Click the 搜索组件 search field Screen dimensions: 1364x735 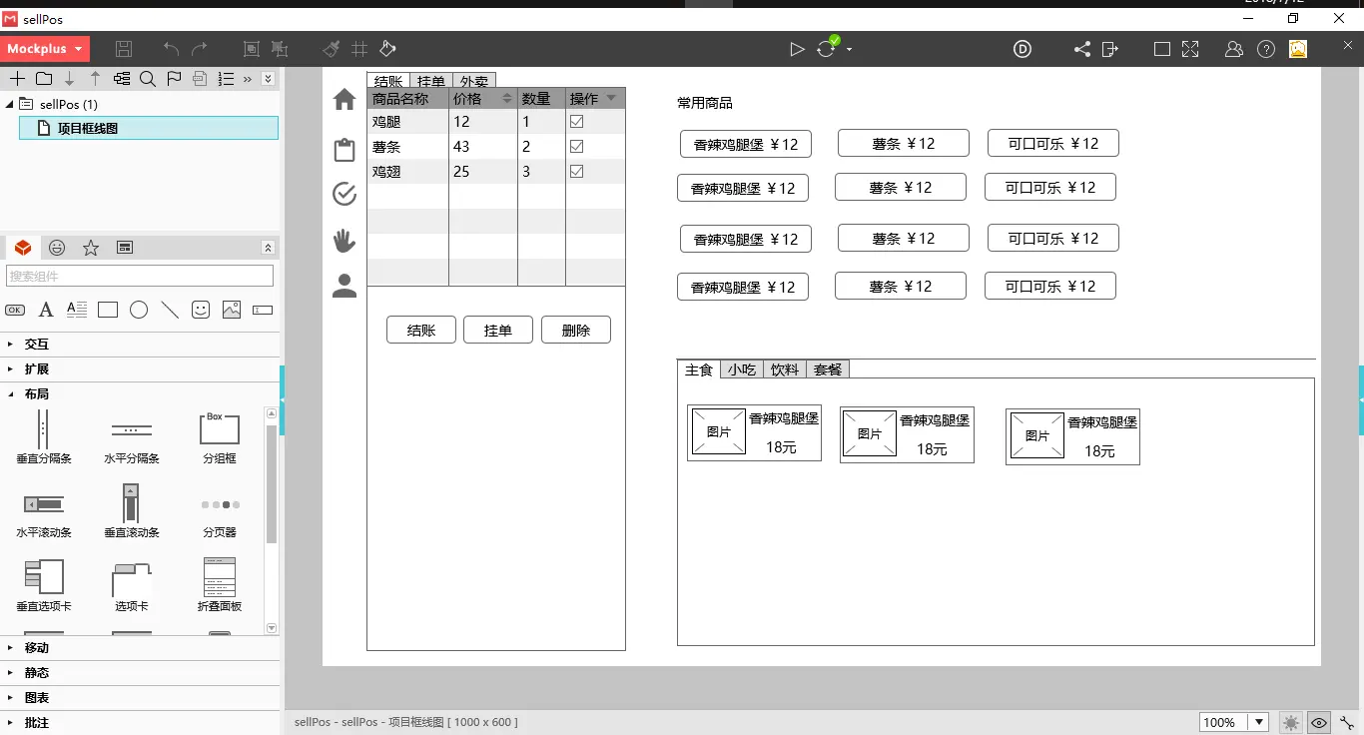[x=140, y=276]
